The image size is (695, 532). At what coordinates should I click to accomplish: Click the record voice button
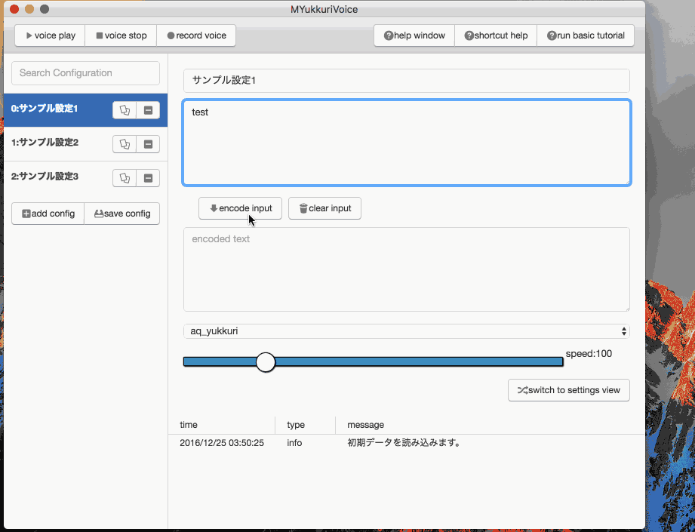click(196, 35)
